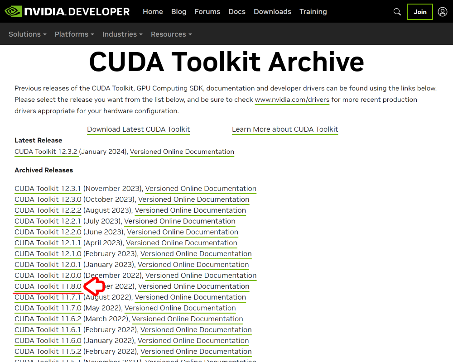Click the user account icon
The height and width of the screenshot is (362, 453).
pos(442,12)
